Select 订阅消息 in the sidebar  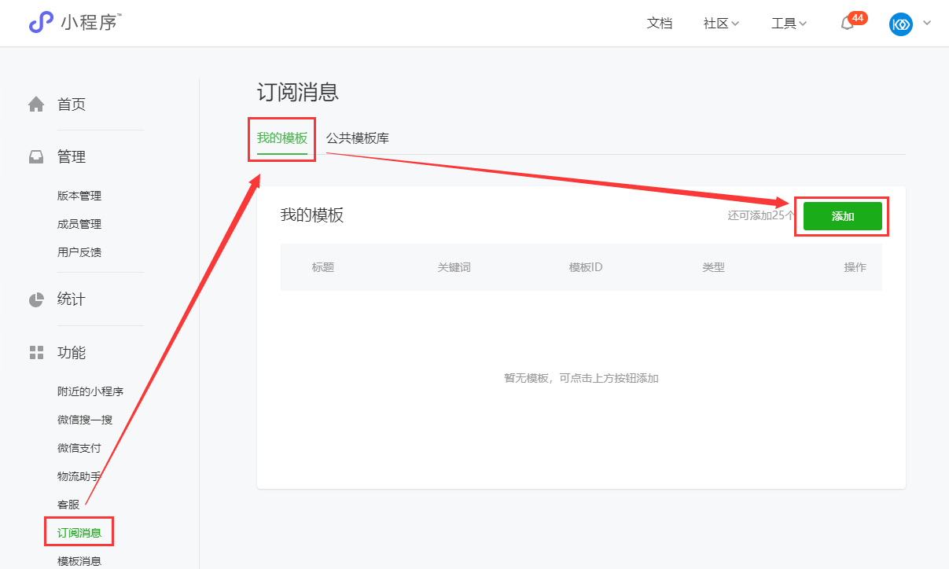click(x=79, y=533)
